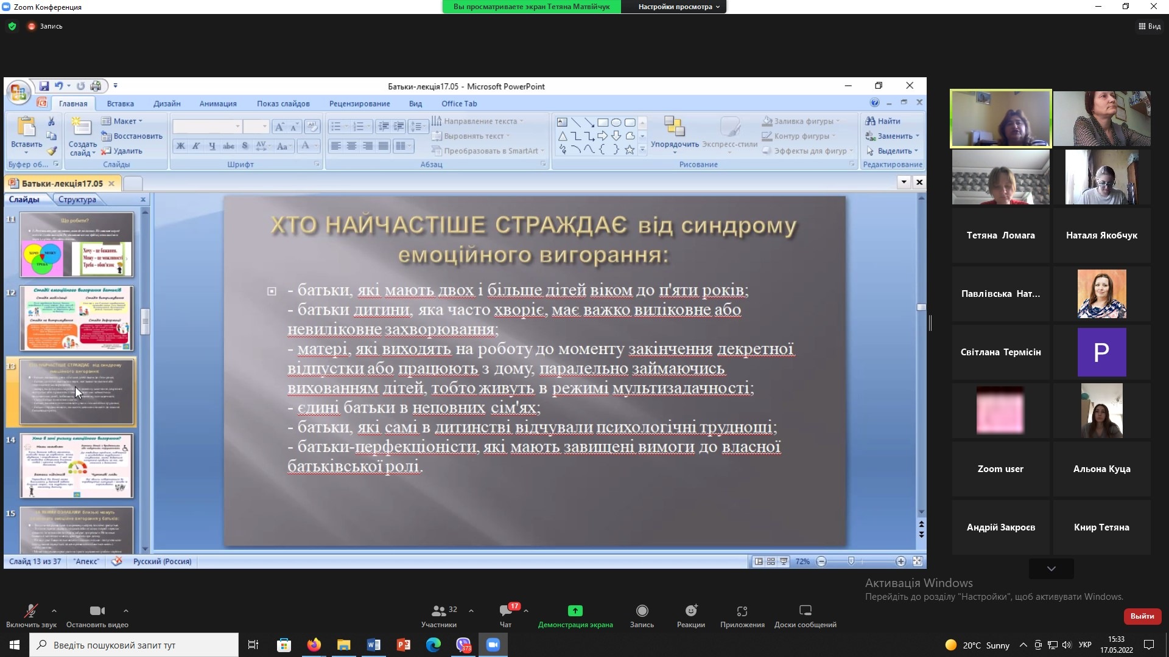Open the Apps (Приложения) icon in Zoom
The width and height of the screenshot is (1169, 657).
pos(742,611)
